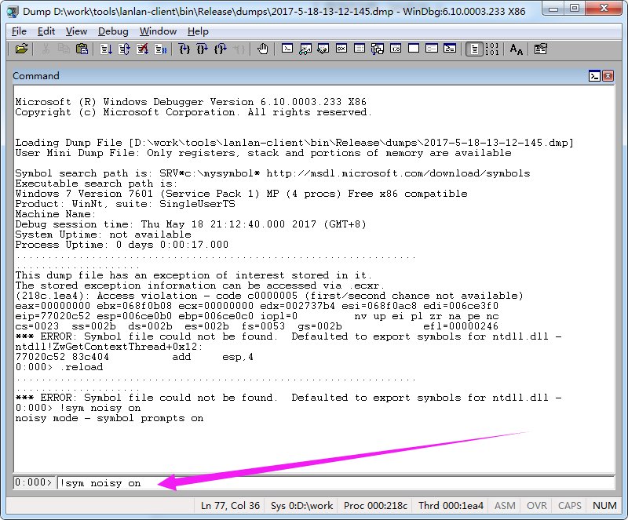The image size is (628, 520).
Task: Click the 'ntdll!ZwGetContextThread+0x12:' line
Action: (x=109, y=347)
